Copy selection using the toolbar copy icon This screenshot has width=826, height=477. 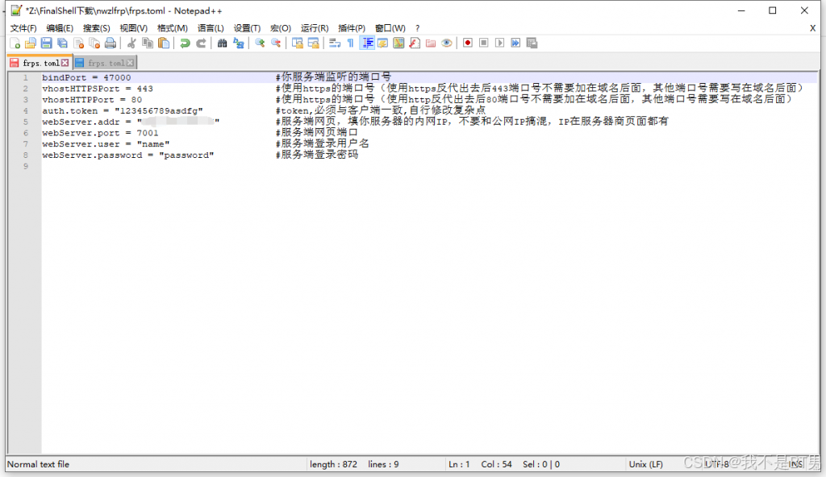click(148, 44)
